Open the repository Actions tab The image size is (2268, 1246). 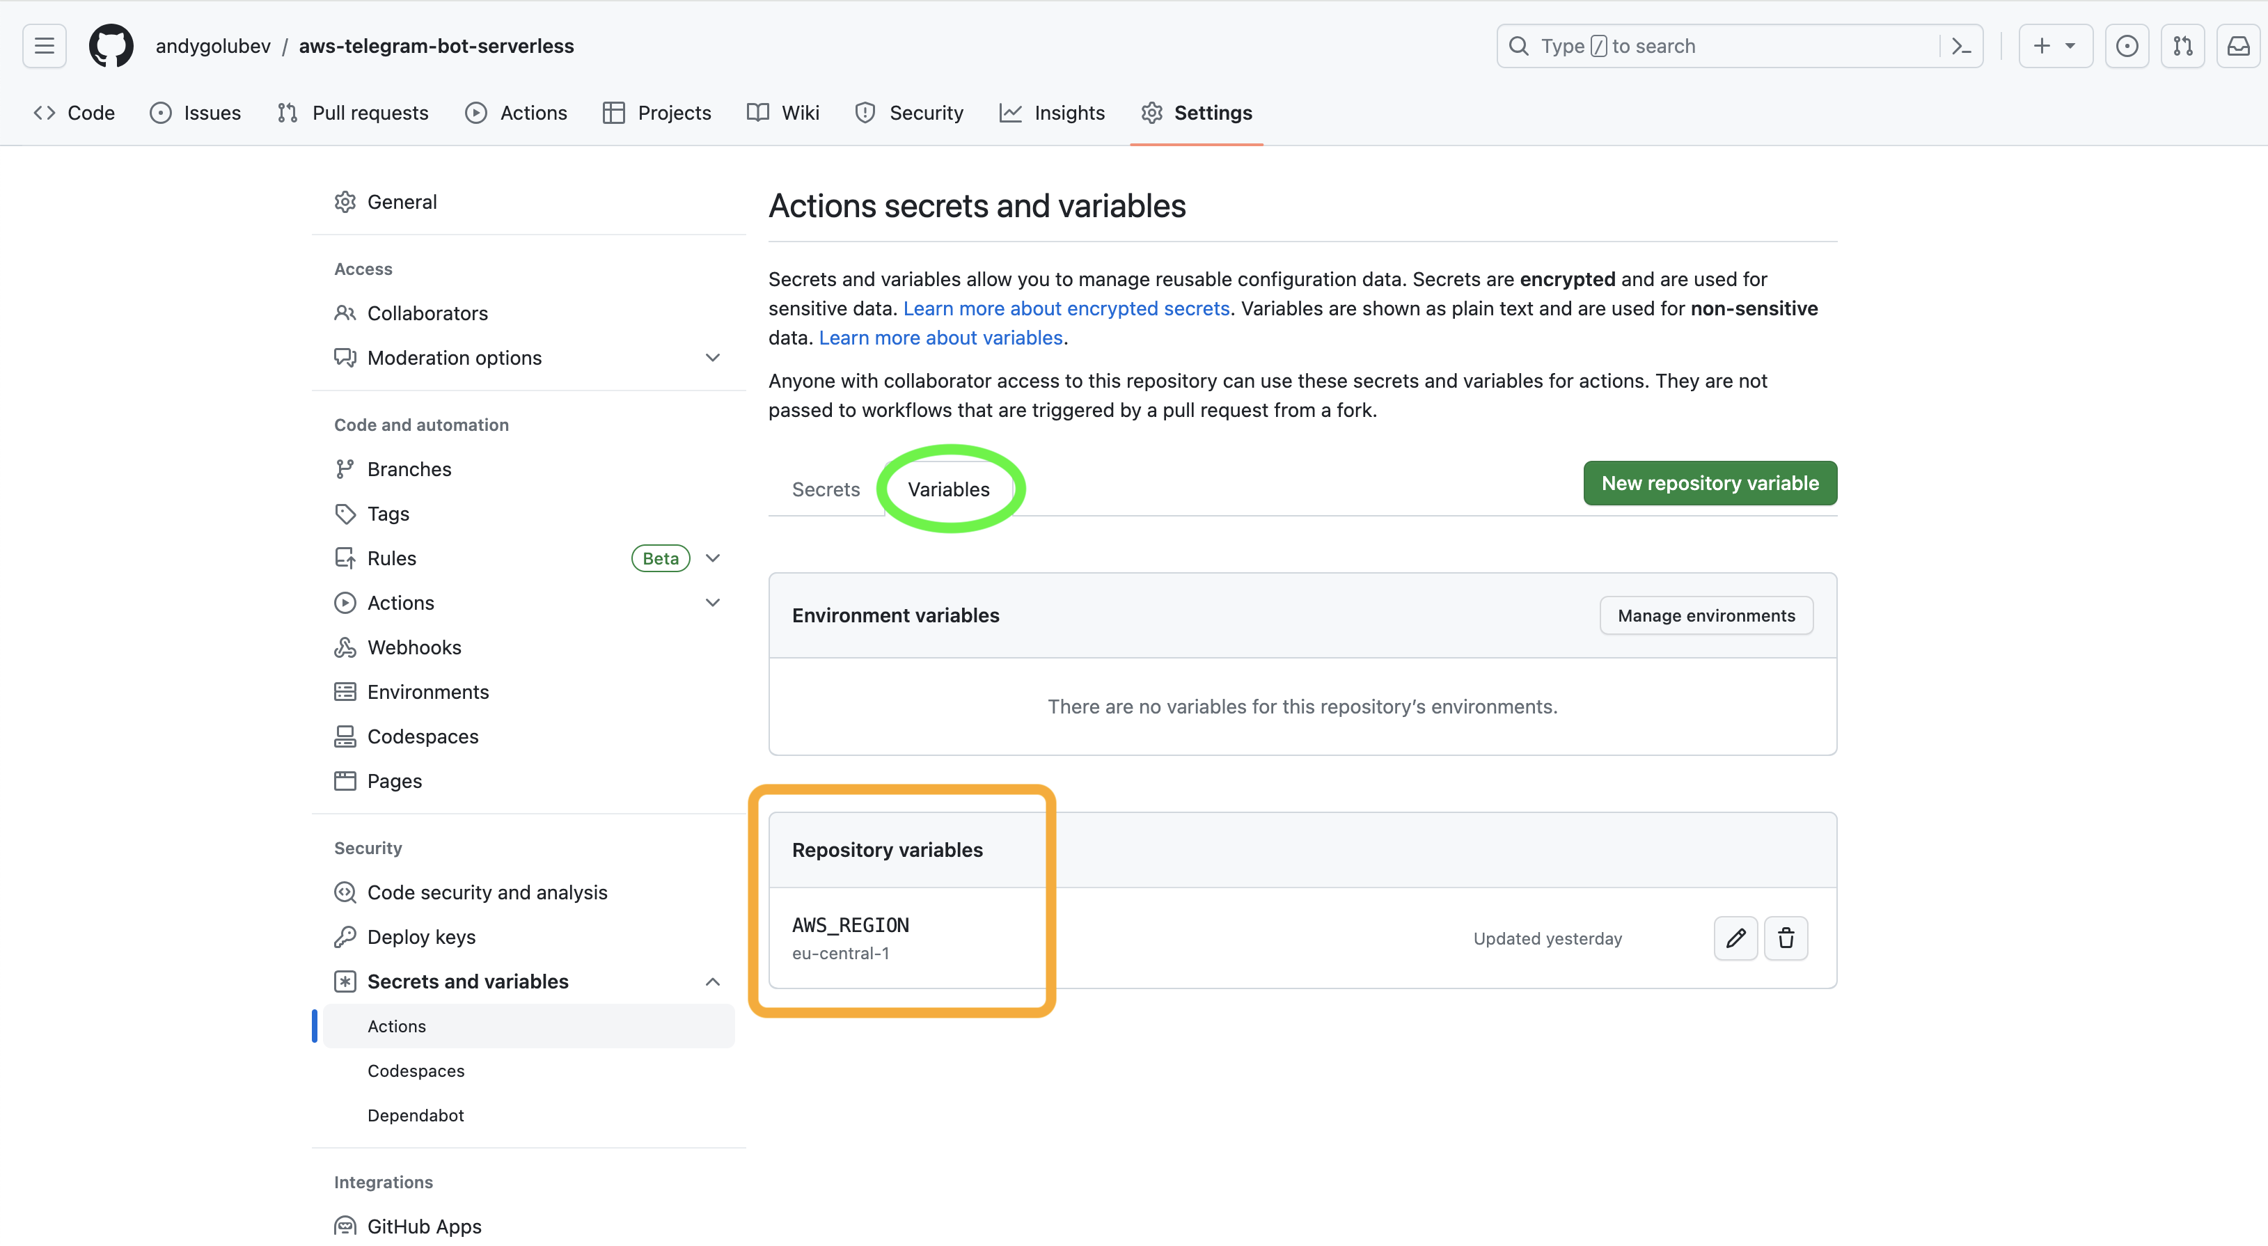coord(516,113)
